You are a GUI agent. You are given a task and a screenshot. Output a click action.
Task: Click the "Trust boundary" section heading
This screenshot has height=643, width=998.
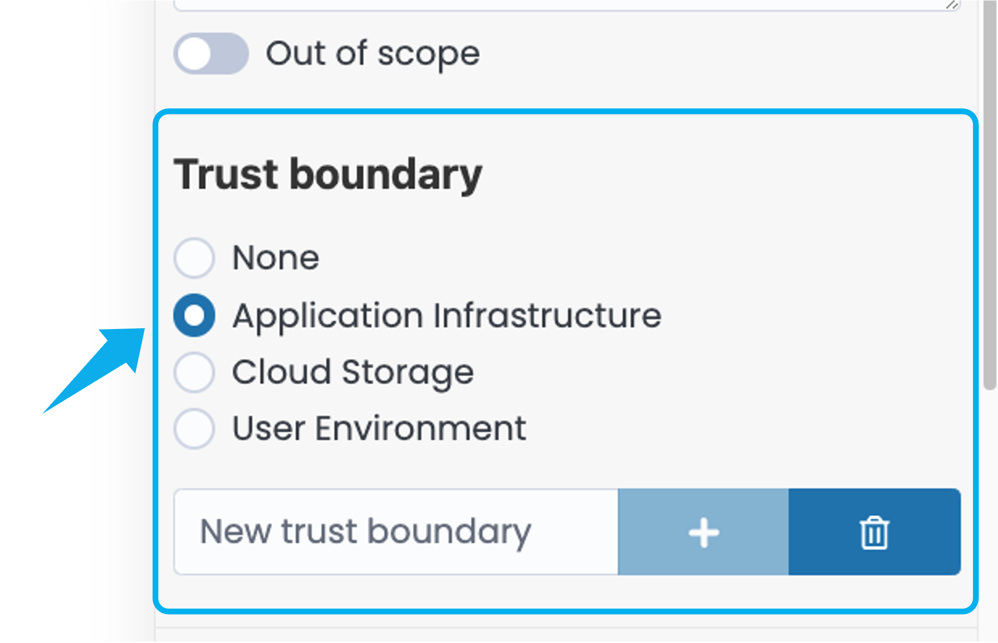click(x=328, y=174)
